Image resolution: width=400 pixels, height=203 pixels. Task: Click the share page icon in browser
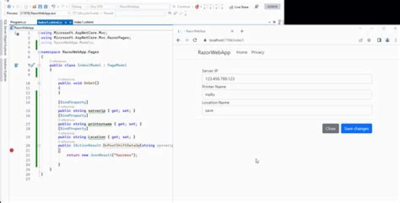361,40
